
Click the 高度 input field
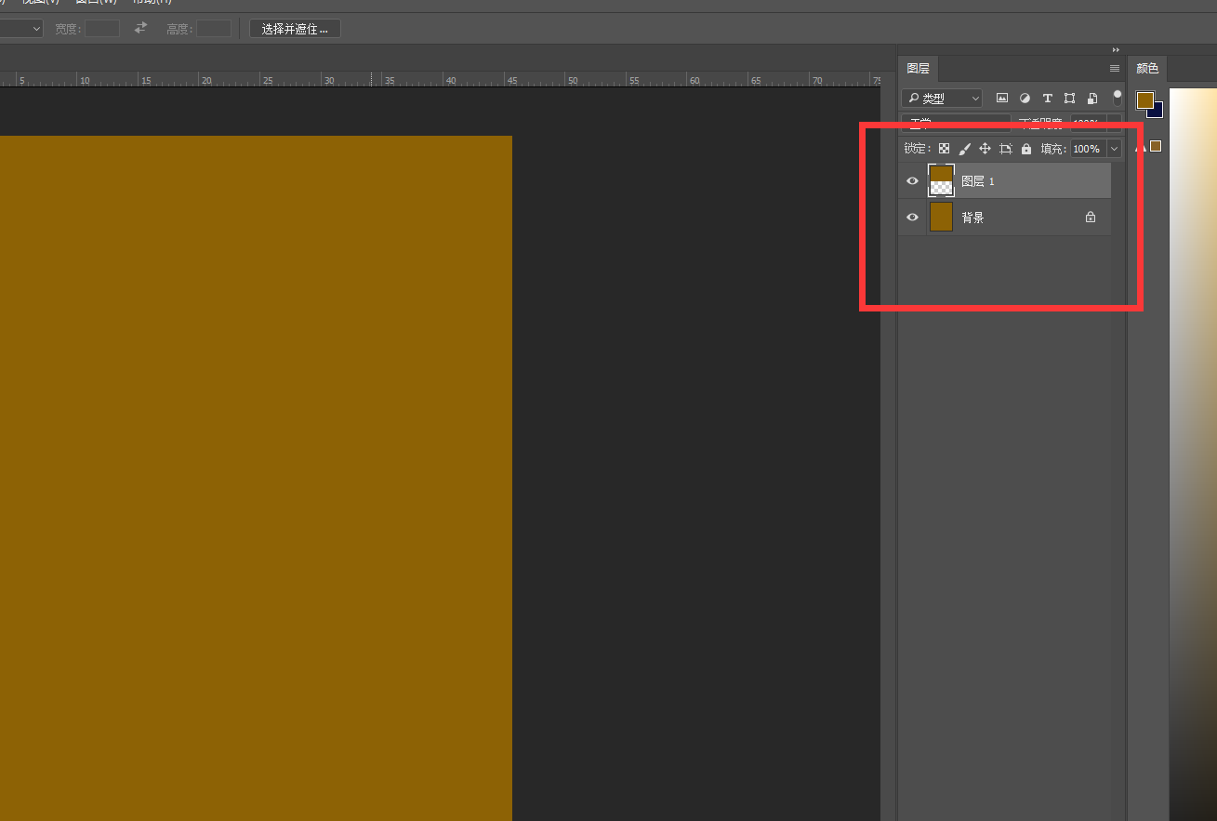[214, 29]
